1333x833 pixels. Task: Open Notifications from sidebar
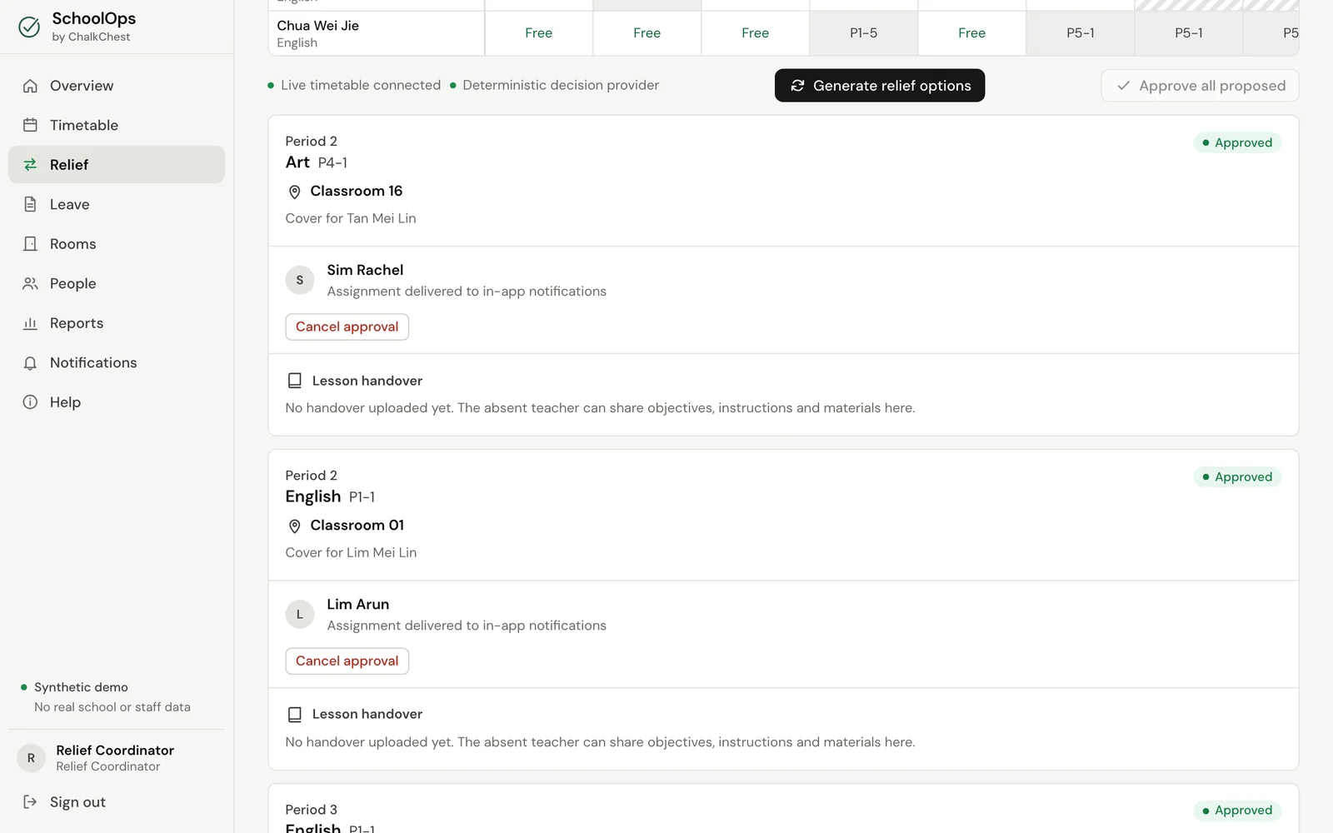click(x=117, y=363)
